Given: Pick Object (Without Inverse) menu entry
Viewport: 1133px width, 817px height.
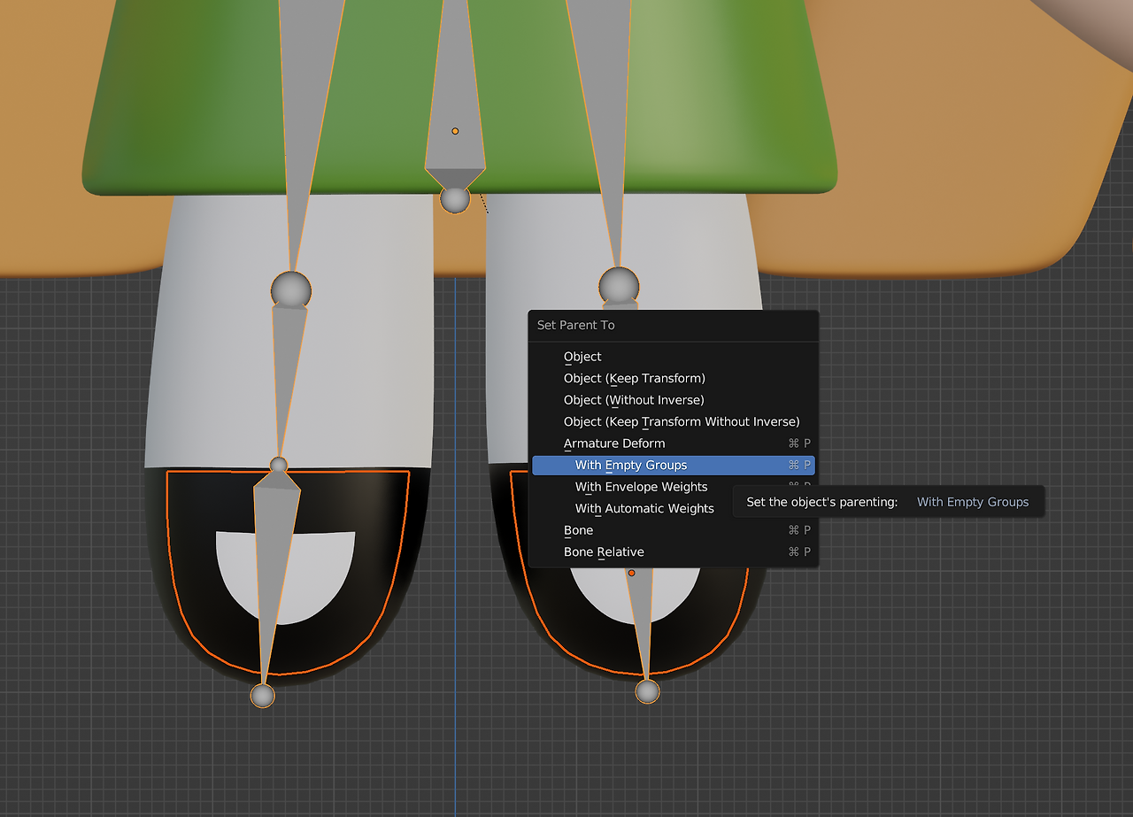Looking at the screenshot, I should [673, 400].
